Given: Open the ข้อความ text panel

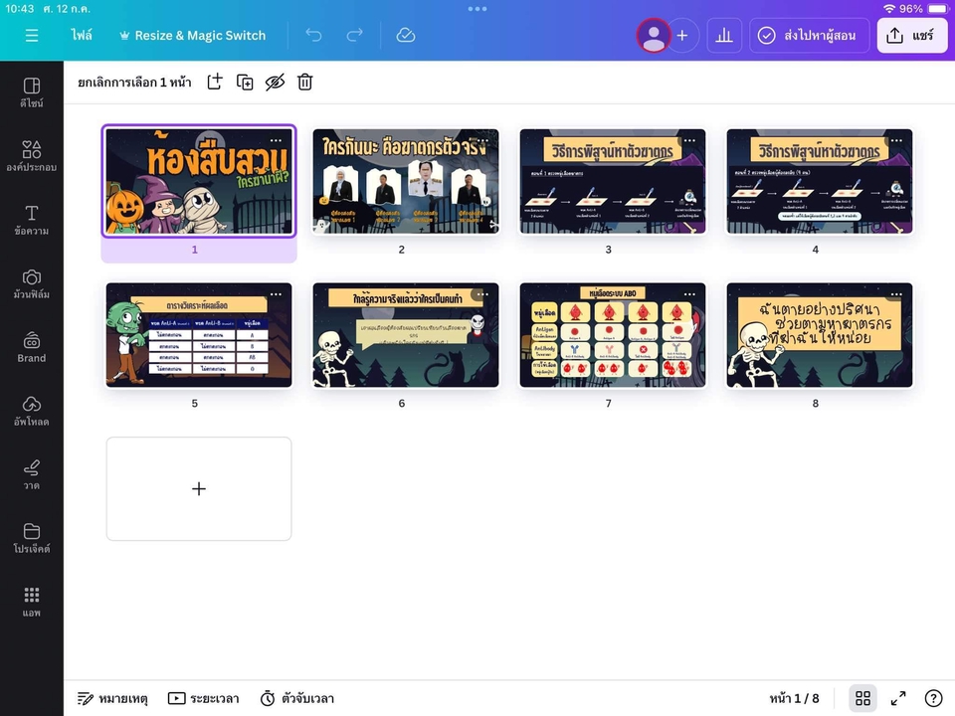Looking at the screenshot, I should 32,220.
